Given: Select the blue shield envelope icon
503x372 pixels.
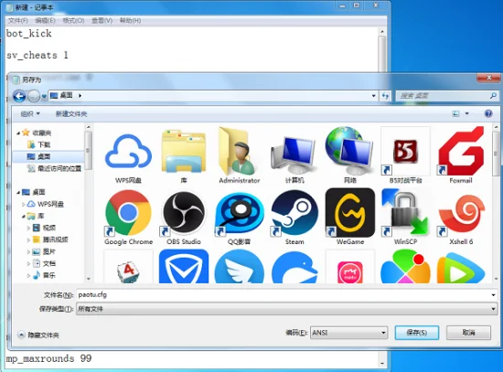Looking at the screenshot, I should tap(184, 267).
